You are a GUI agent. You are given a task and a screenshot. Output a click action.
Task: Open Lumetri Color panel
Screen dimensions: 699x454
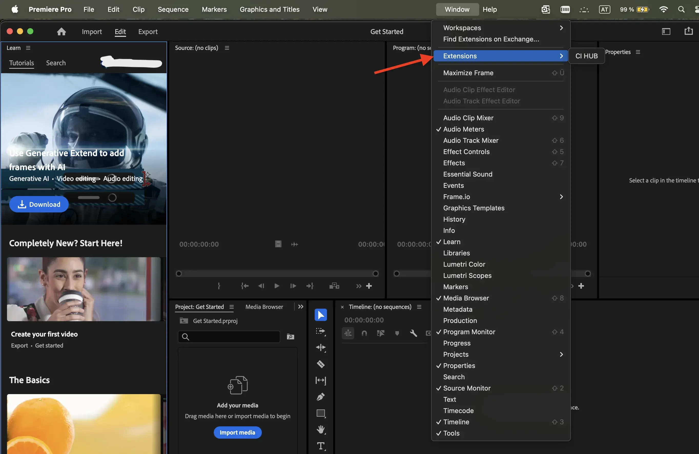pos(501,264)
